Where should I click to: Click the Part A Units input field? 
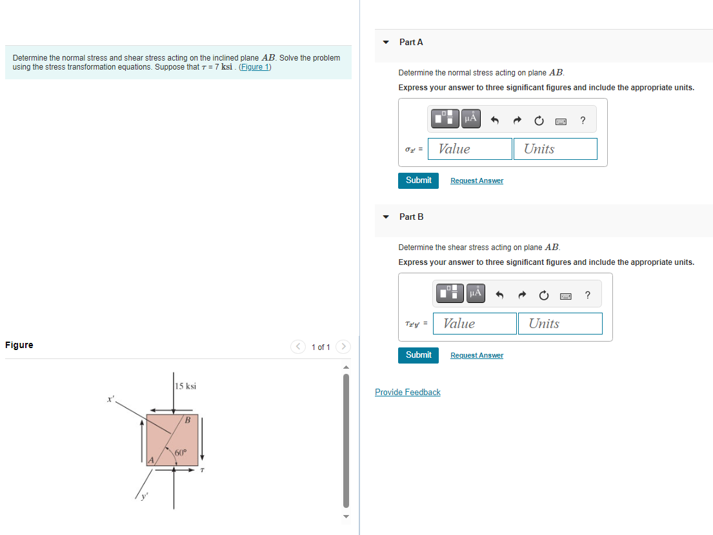[x=555, y=149]
